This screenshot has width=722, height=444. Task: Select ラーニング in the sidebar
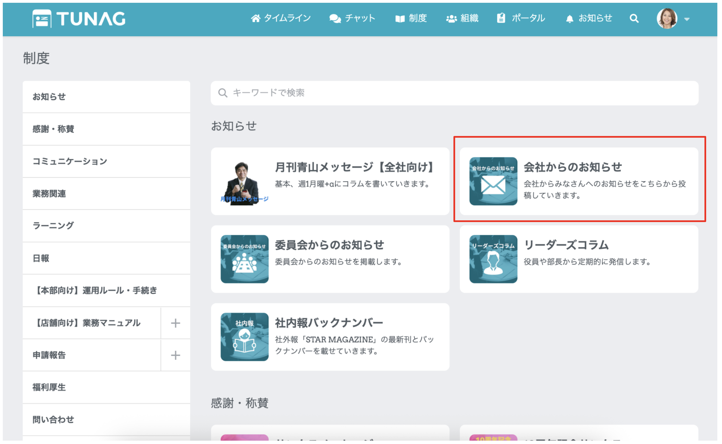53,226
